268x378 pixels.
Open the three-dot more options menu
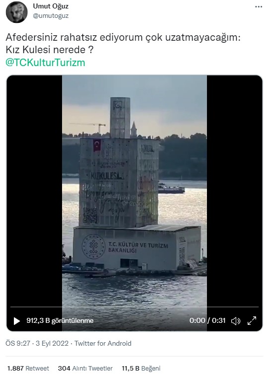[259, 7]
